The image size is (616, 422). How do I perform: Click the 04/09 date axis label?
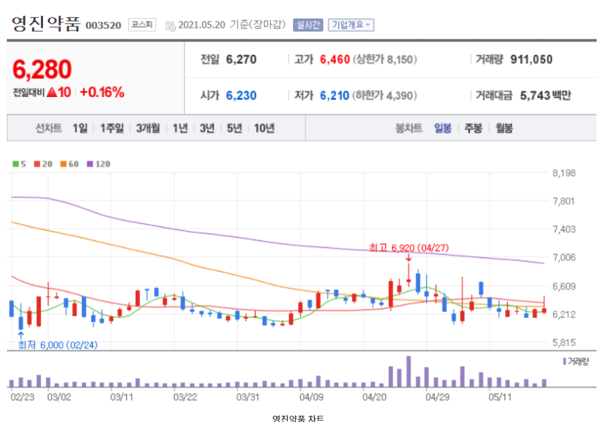pyautogui.click(x=311, y=397)
